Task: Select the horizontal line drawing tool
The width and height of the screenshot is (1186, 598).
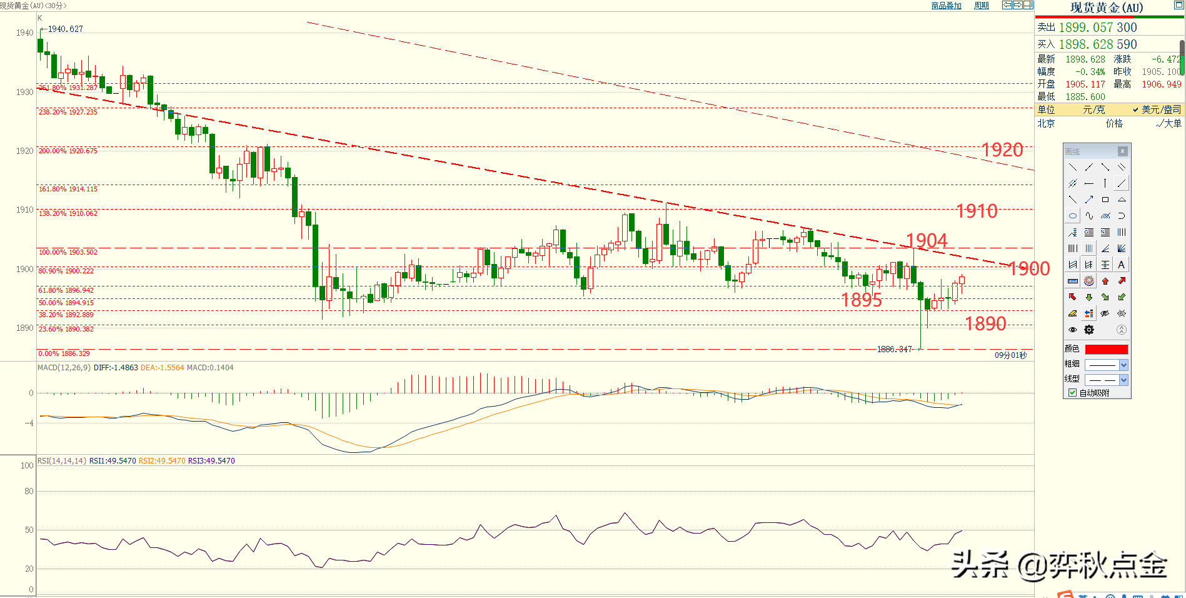Action: pyautogui.click(x=1089, y=183)
